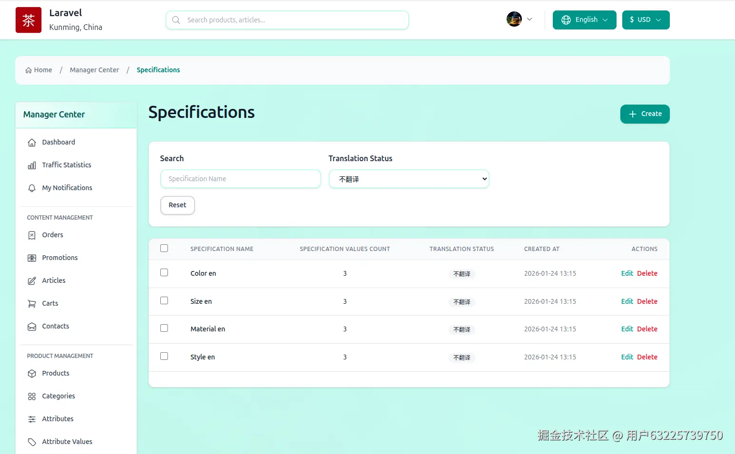Click the Create button

[645, 114]
